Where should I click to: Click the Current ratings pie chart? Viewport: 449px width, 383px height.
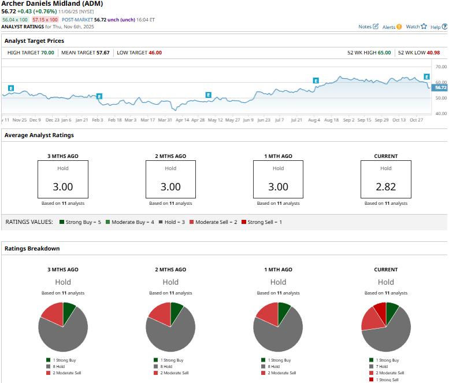(385, 327)
